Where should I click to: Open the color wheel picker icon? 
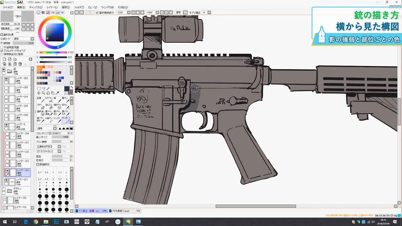pyautogui.click(x=38, y=13)
